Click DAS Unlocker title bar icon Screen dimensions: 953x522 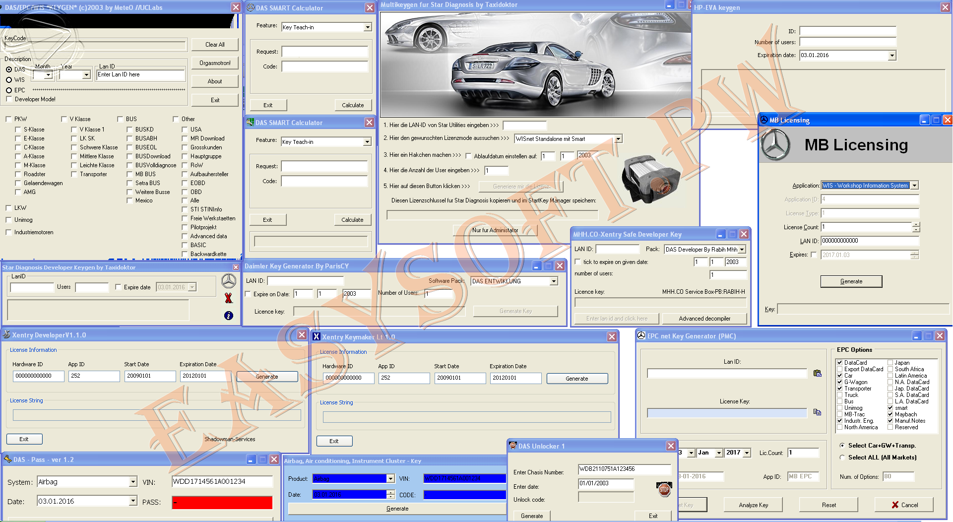pyautogui.click(x=513, y=446)
